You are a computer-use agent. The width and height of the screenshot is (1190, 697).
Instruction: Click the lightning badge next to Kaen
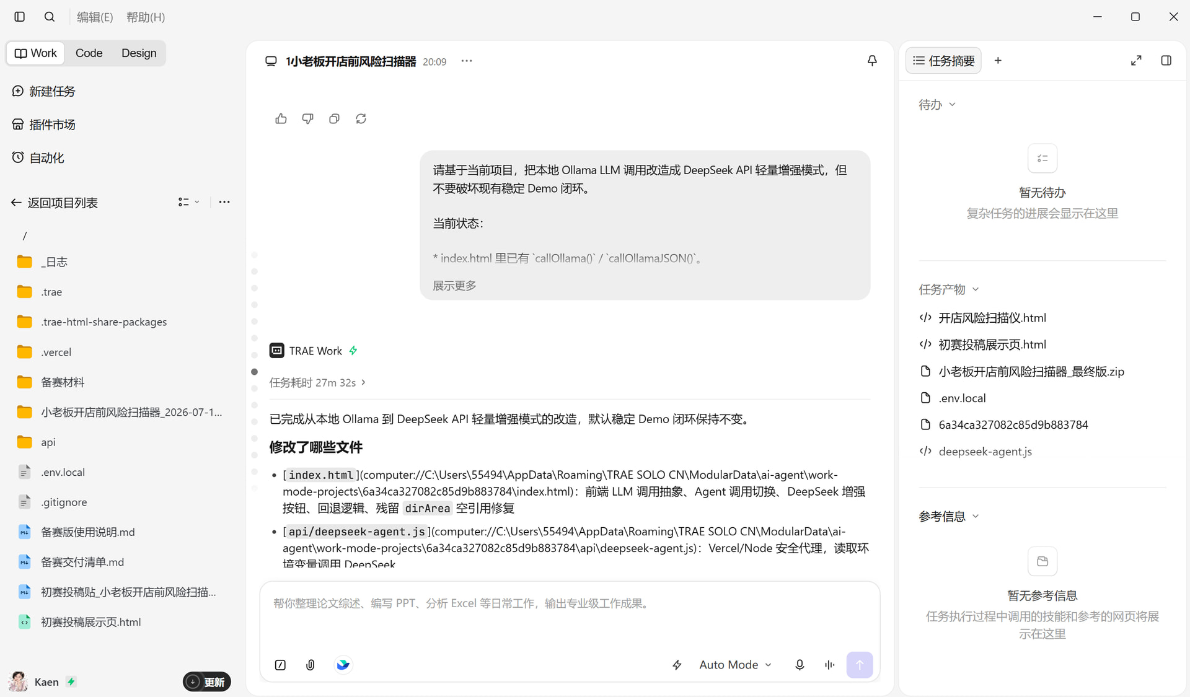(x=71, y=682)
